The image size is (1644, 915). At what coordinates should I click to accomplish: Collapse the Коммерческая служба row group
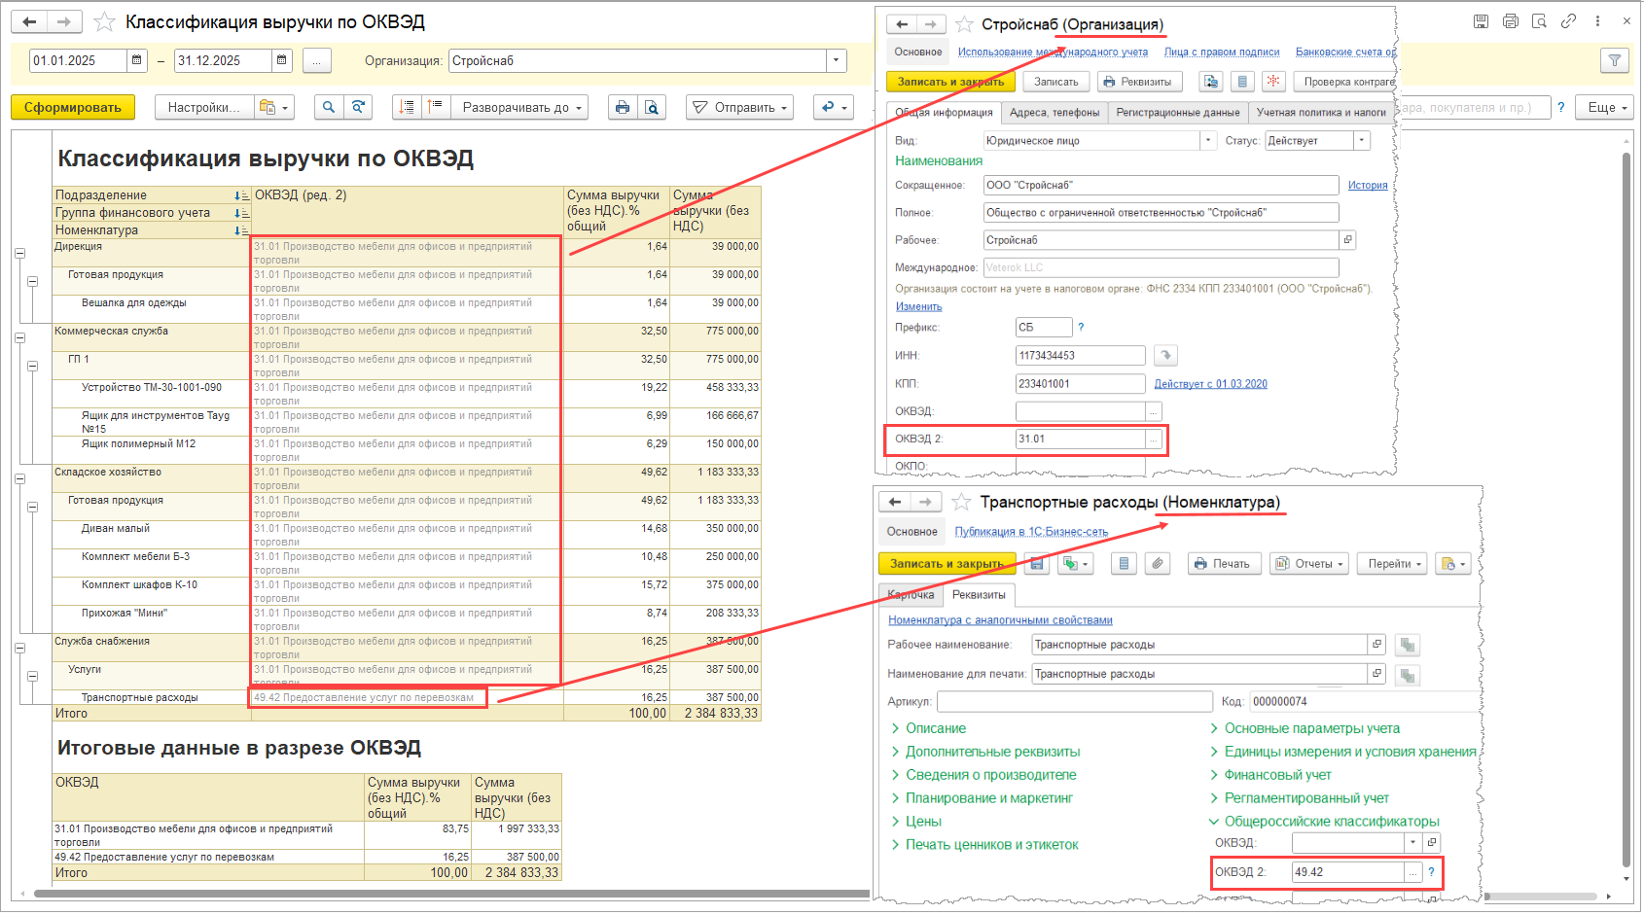point(19,338)
